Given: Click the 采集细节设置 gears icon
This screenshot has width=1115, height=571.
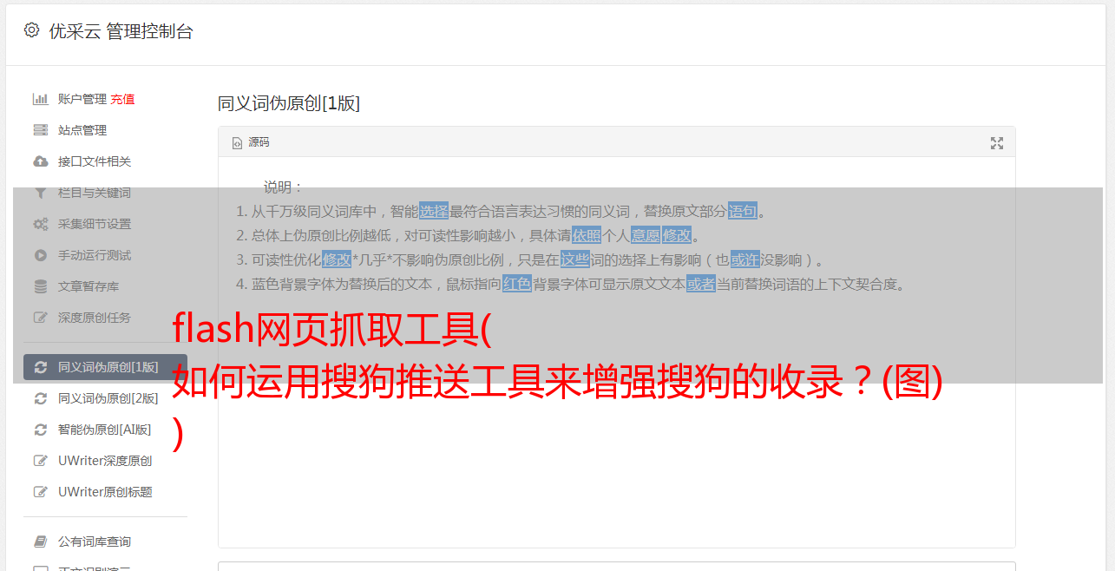Looking at the screenshot, I should (40, 224).
